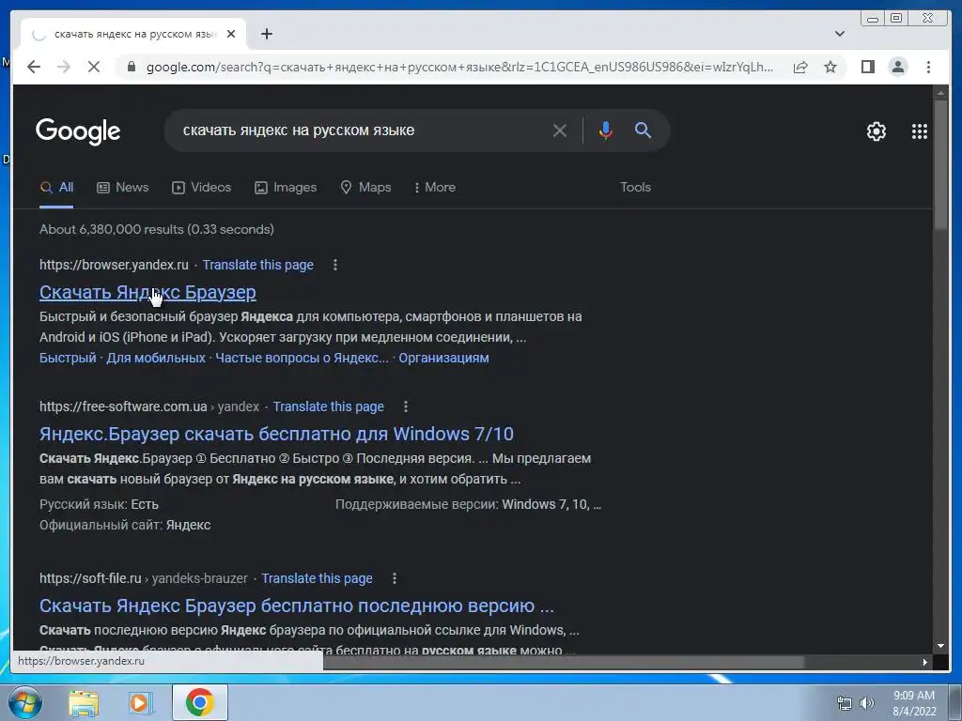Open network status in system tray
The width and height of the screenshot is (962, 721).
point(845,703)
